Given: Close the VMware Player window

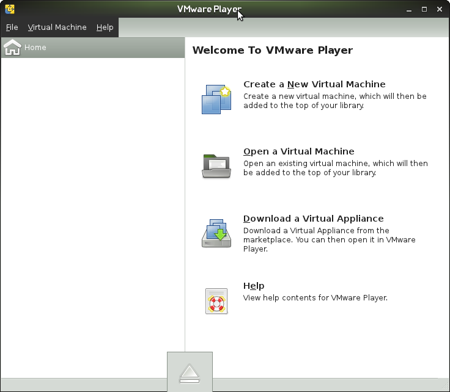Looking at the screenshot, I should pos(440,9).
